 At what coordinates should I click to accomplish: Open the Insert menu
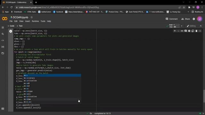pyautogui.click(x=28, y=21)
